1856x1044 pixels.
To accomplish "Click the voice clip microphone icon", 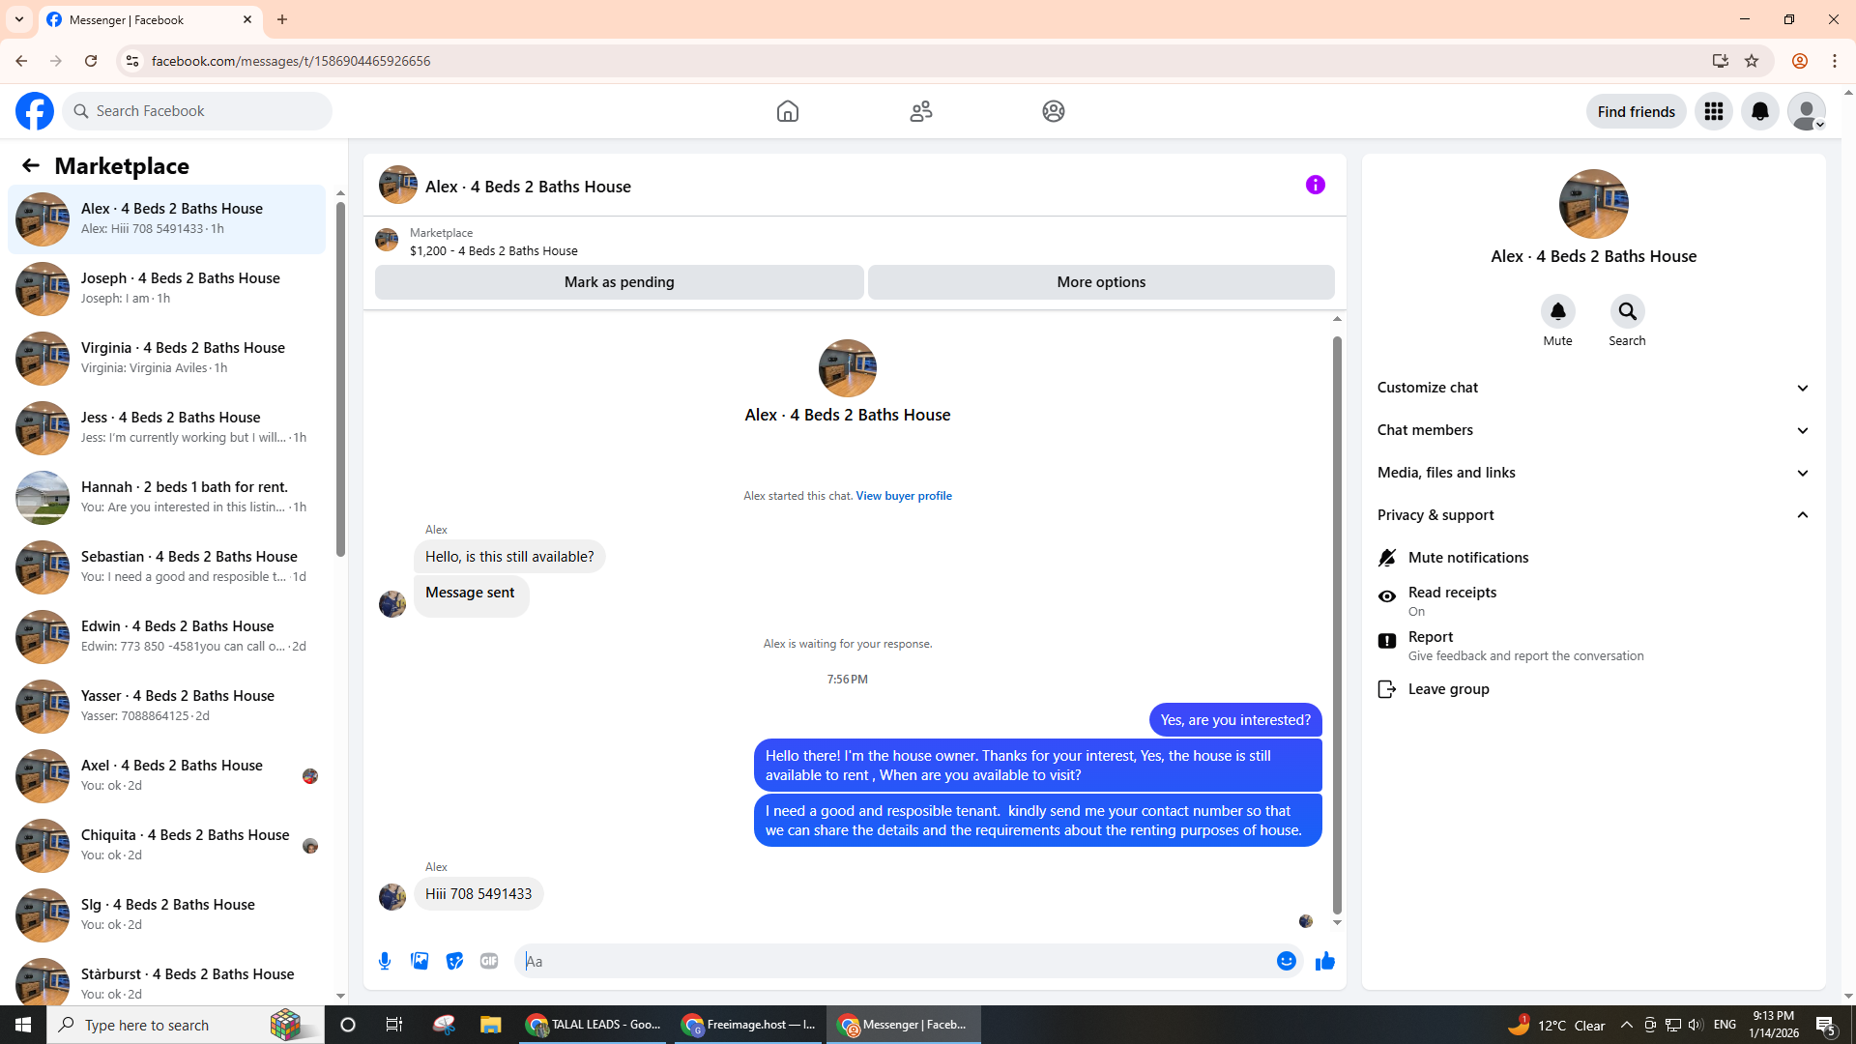I will (385, 961).
